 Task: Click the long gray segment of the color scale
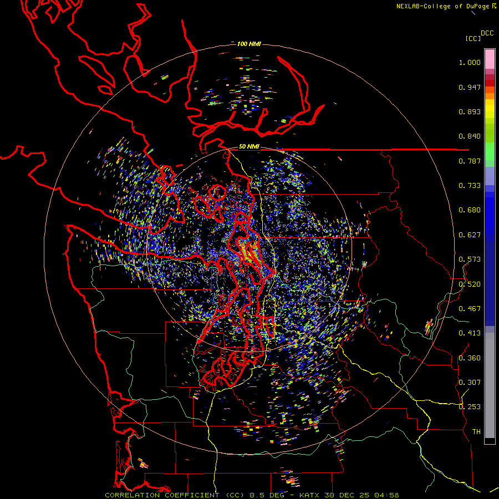490,385
